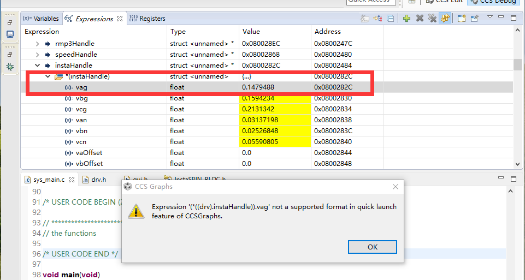This screenshot has width=525, height=280.
Task: Open Expressions view menu dropdown triangle
Action: (x=490, y=17)
